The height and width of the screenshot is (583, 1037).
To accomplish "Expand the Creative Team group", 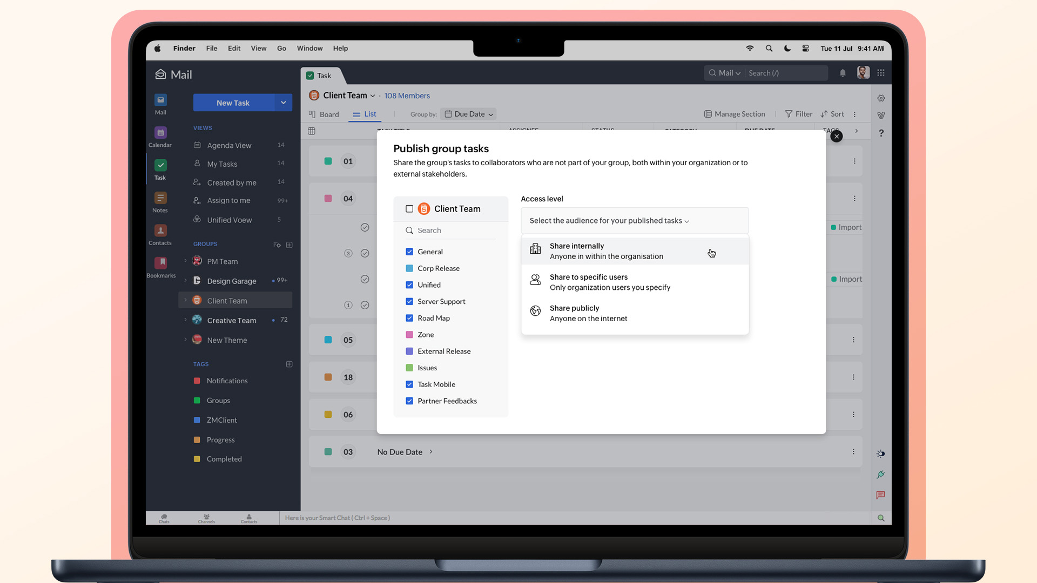I will (x=185, y=320).
